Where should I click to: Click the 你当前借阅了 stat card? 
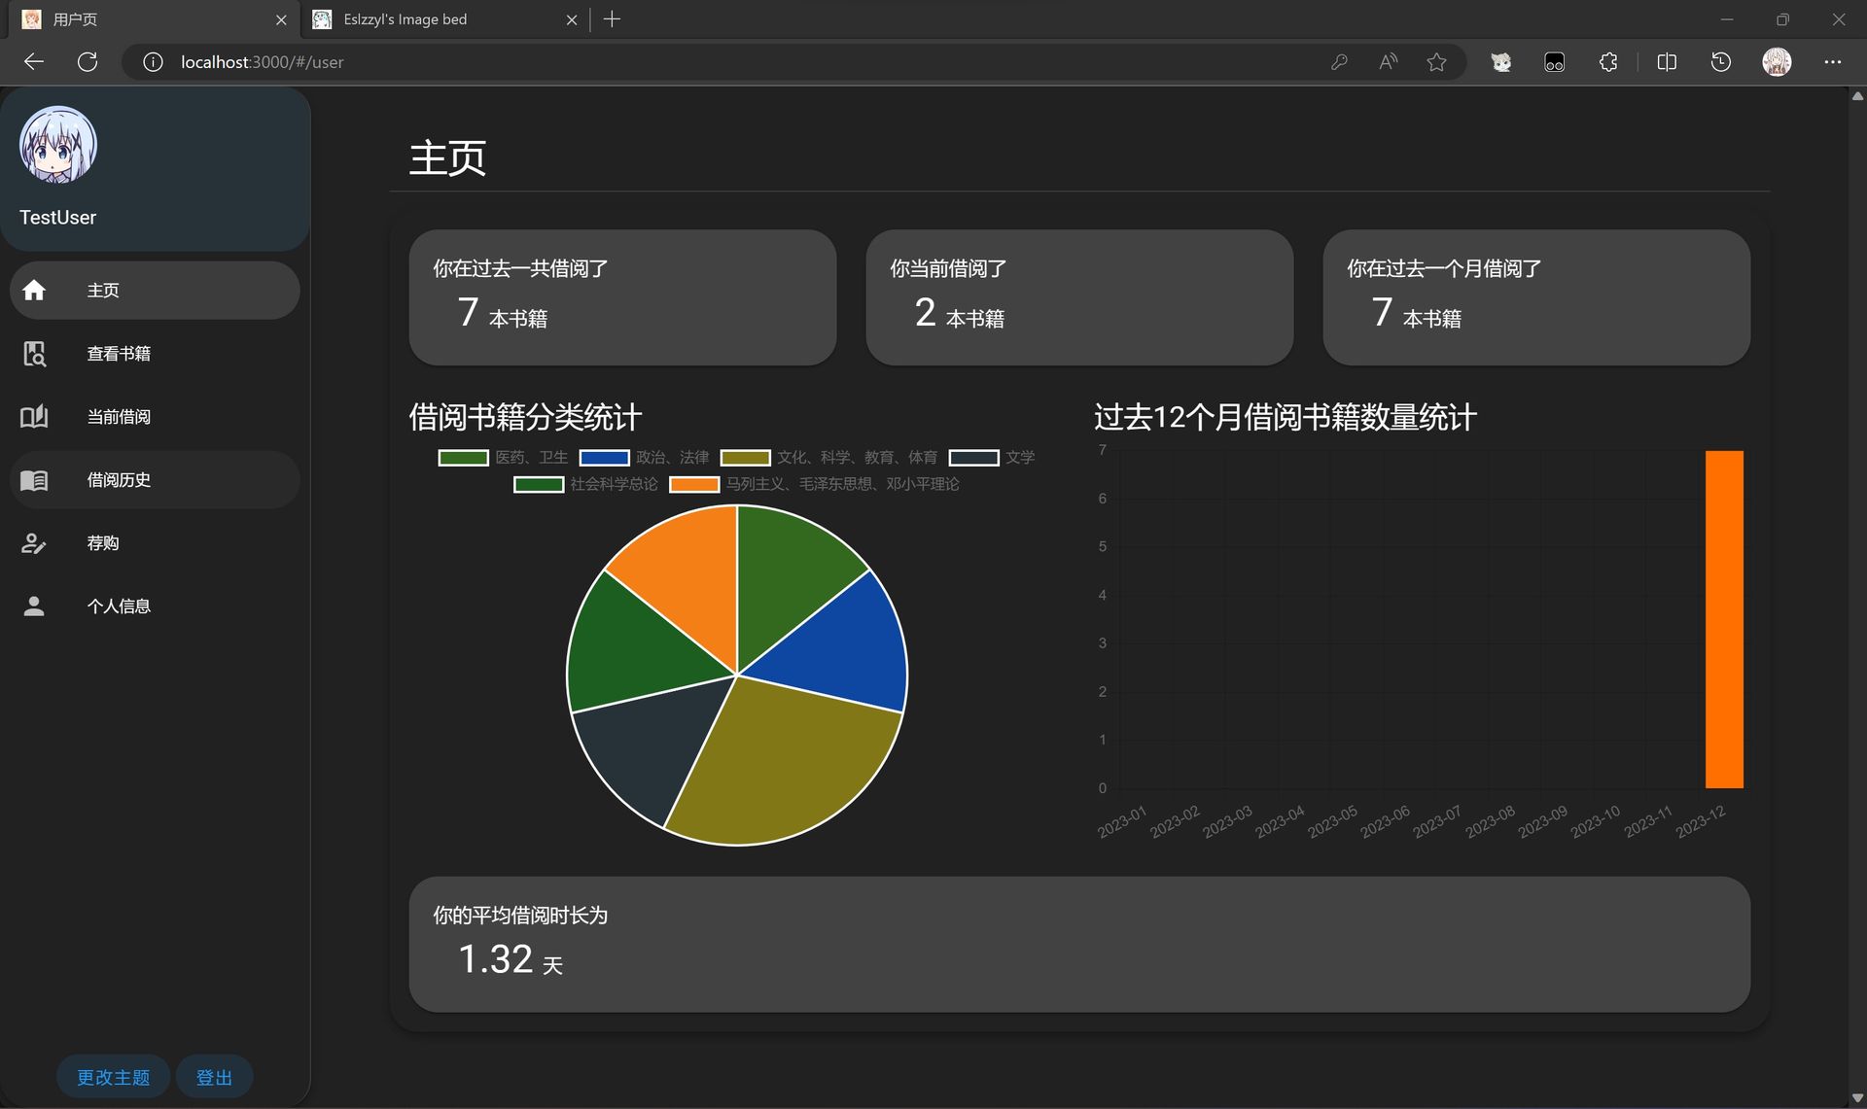[x=1079, y=297]
